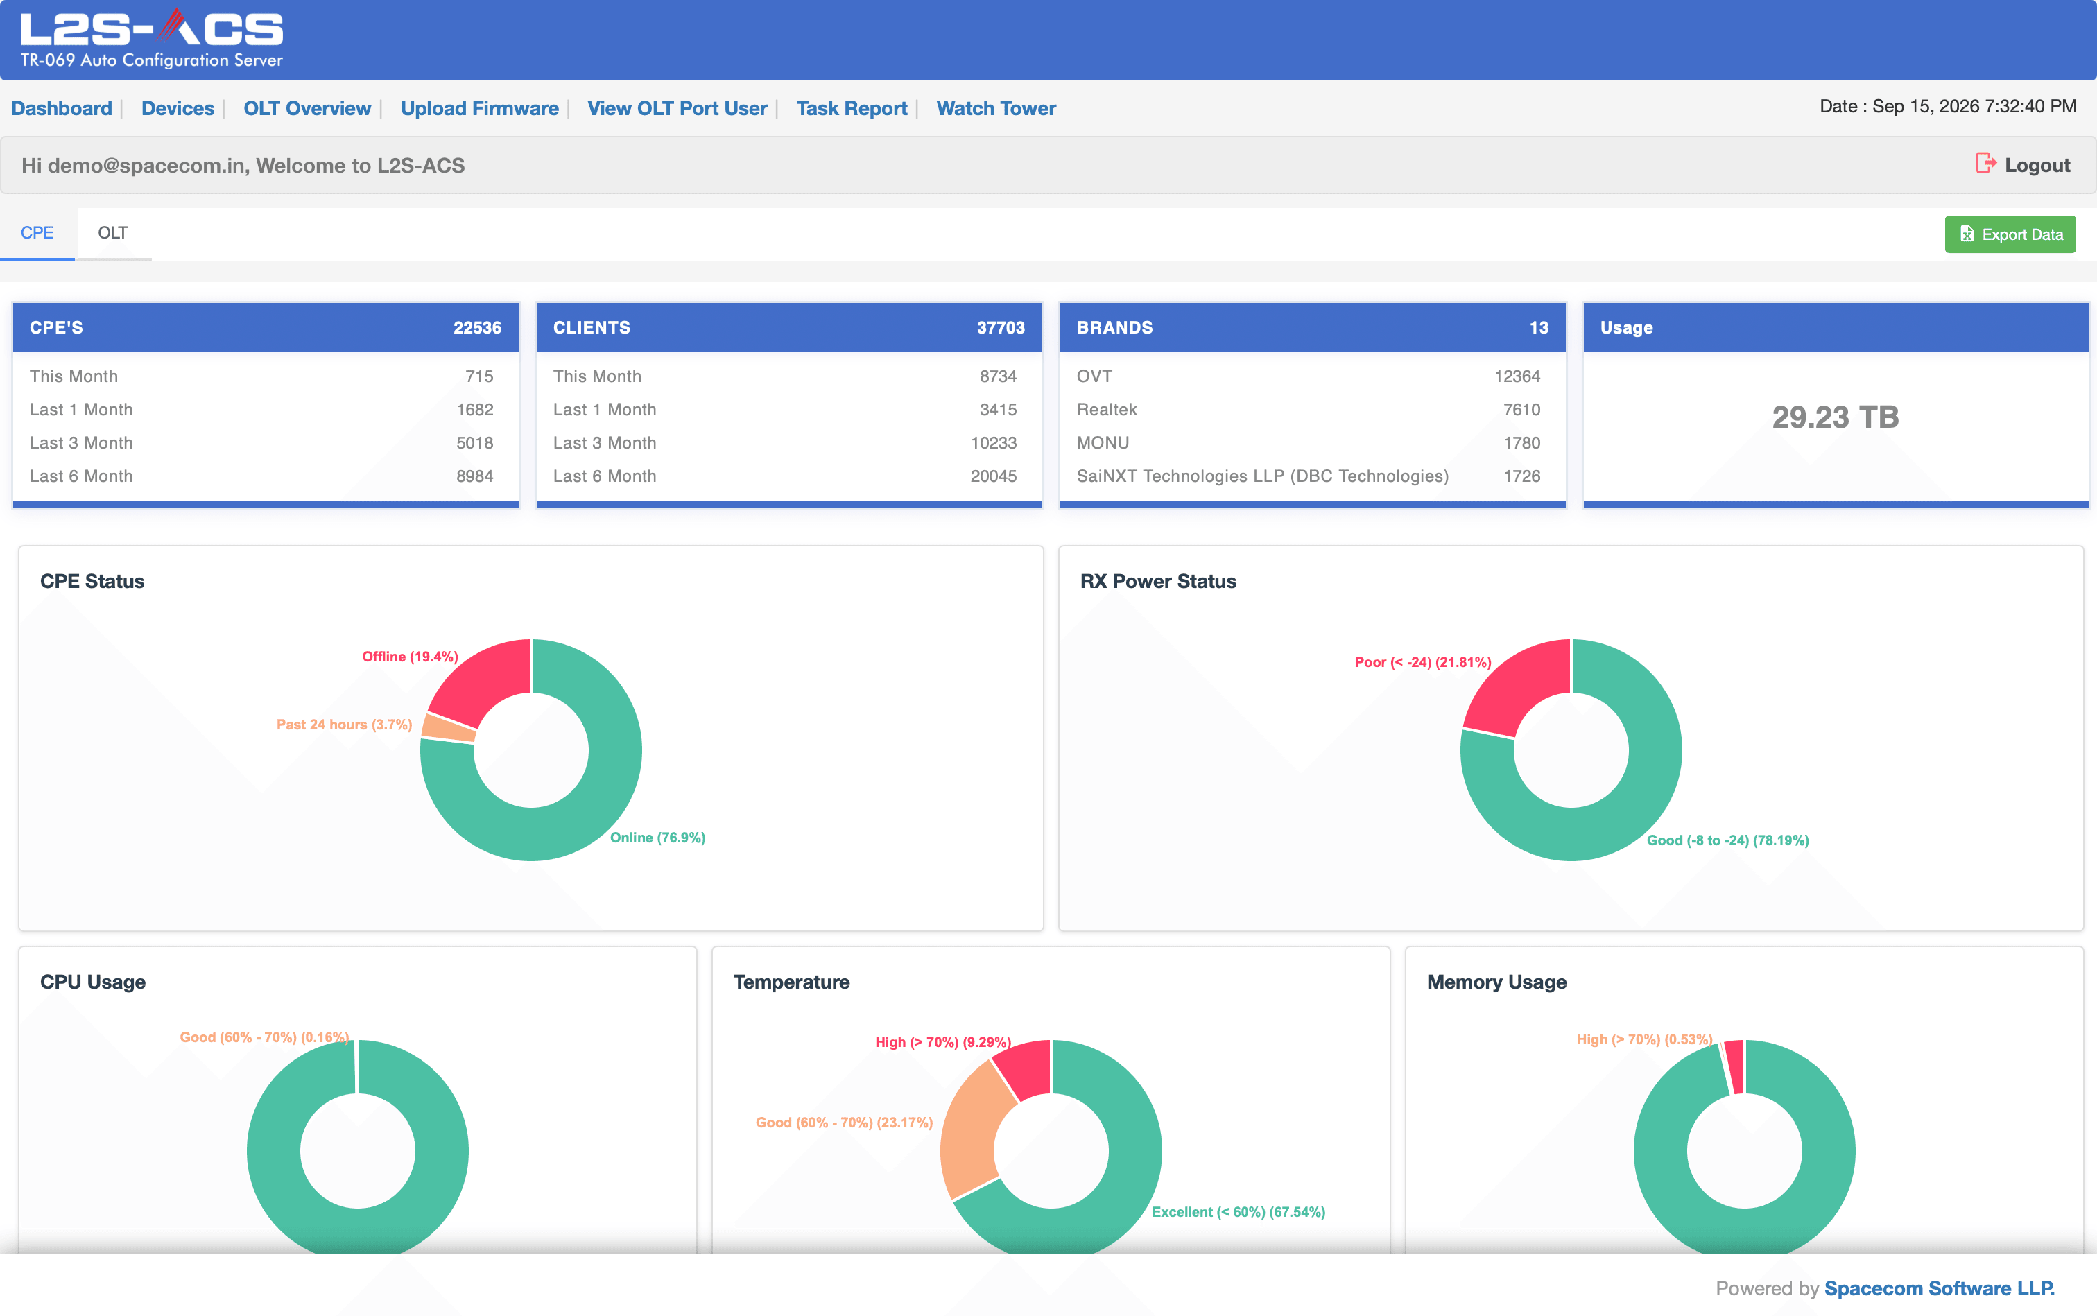Go to the Devices page
The width and height of the screenshot is (2097, 1316).
tap(178, 109)
